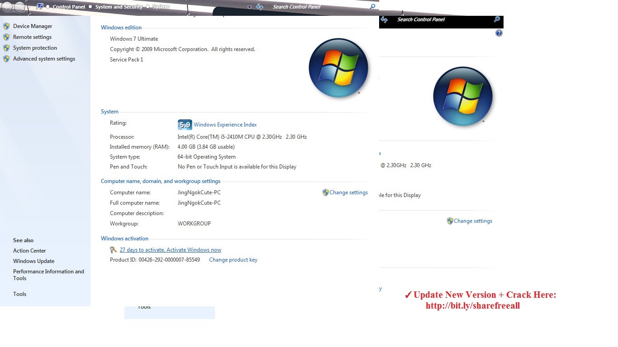Click the keys icon beside the activation link
This screenshot has height=347, width=618.
tap(114, 250)
